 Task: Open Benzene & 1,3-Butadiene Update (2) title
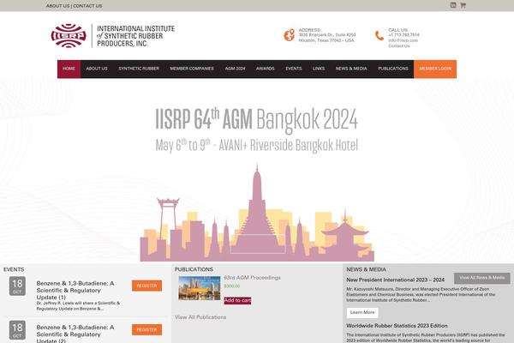(75, 334)
